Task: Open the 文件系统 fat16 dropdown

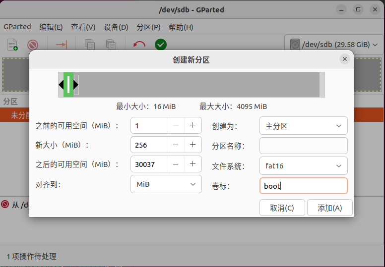Action: coord(303,166)
